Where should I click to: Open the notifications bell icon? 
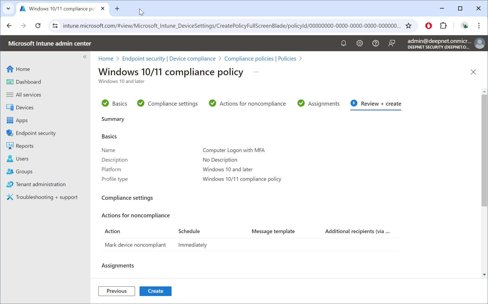tap(344, 43)
